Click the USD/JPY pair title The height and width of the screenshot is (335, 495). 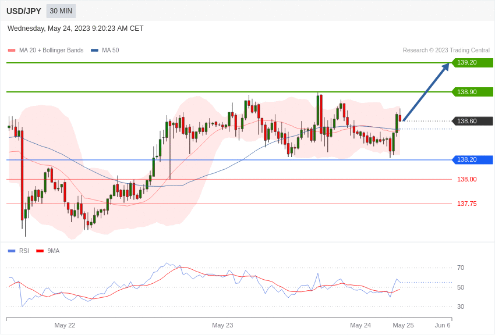coord(24,11)
